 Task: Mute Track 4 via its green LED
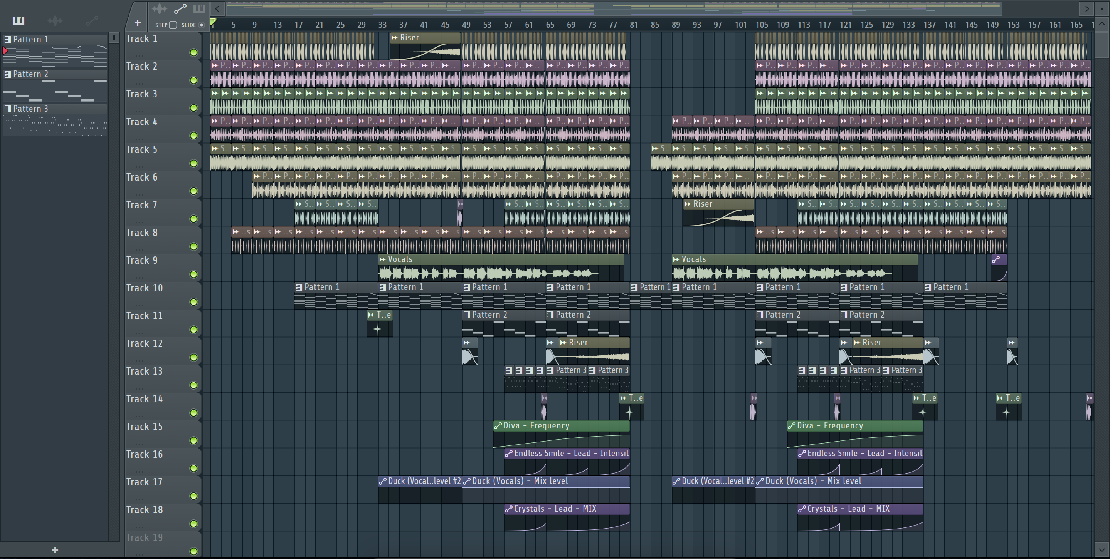[194, 136]
